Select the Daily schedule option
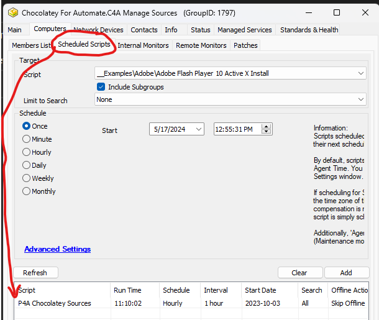The image size is (379, 320). 26,165
